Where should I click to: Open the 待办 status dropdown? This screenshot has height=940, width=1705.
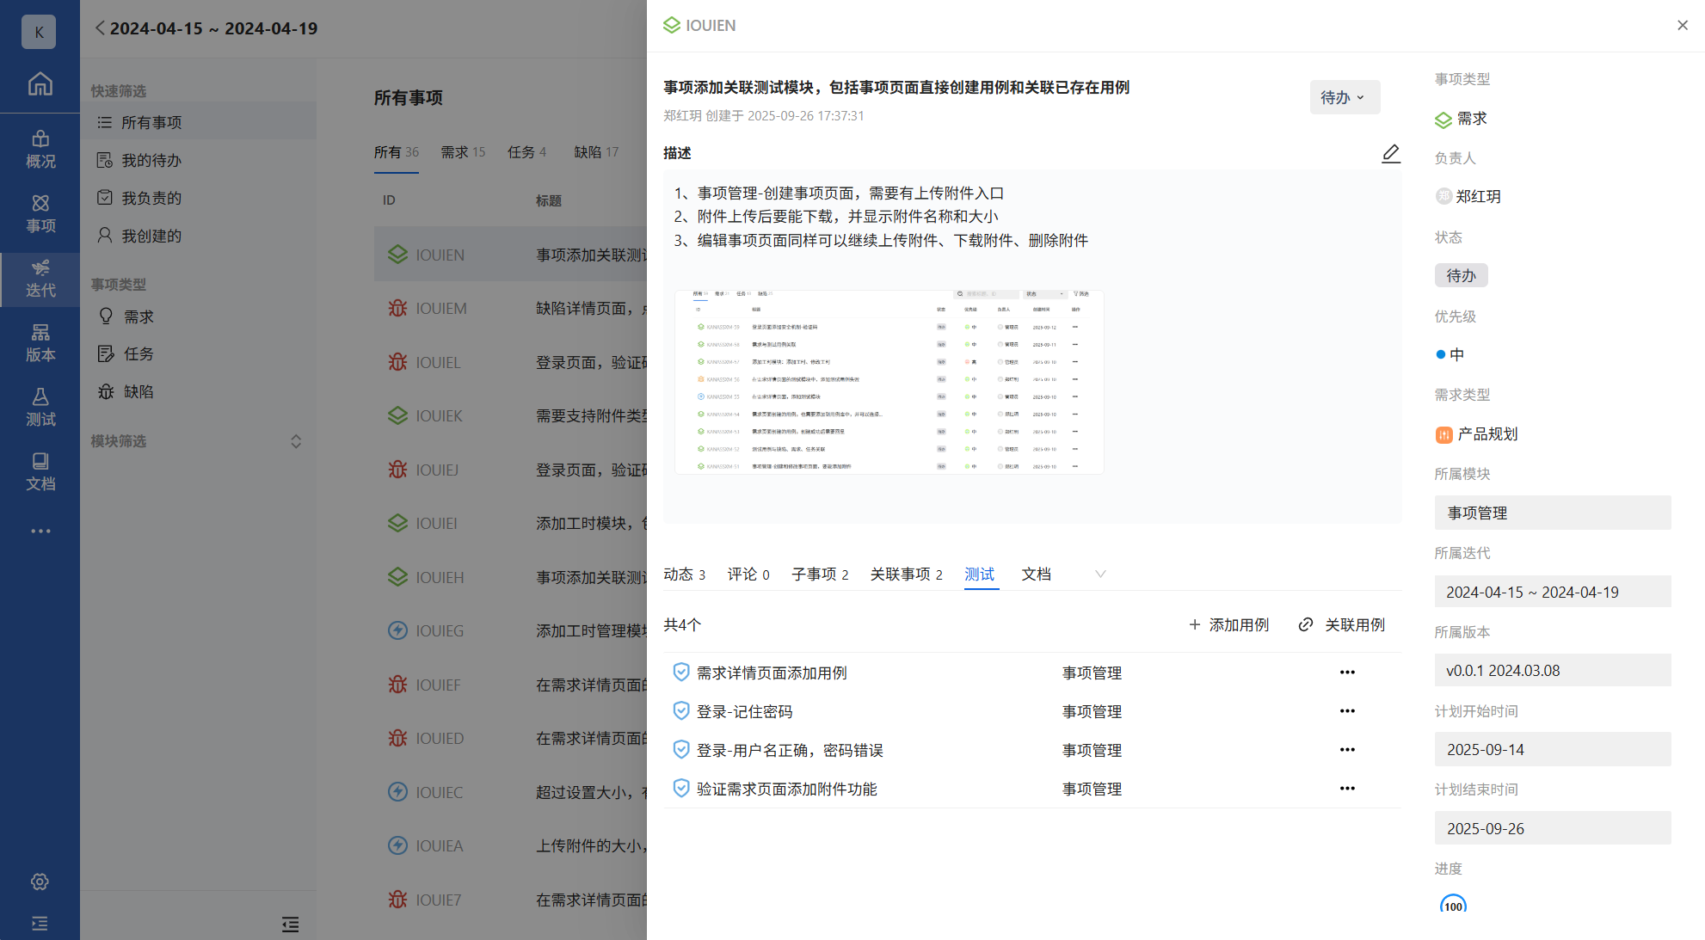(x=1344, y=97)
